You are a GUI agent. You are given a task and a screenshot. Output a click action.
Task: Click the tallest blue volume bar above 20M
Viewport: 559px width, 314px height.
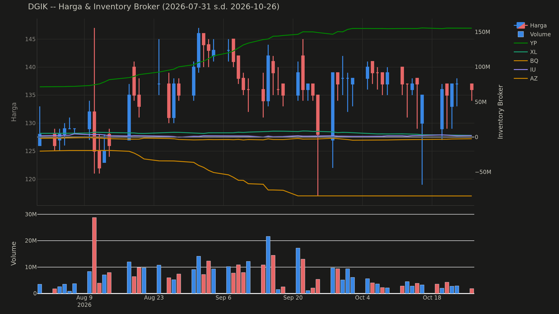pos(268,265)
